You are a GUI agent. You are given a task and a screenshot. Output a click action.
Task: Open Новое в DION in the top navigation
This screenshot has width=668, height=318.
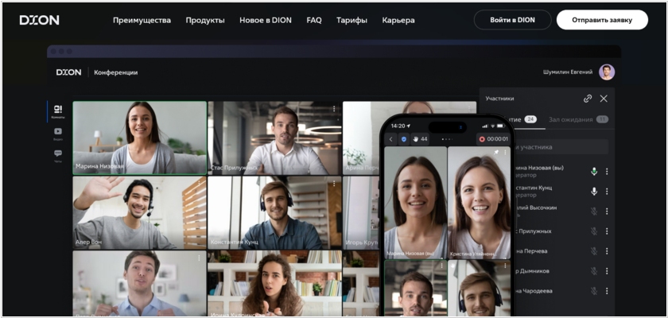click(266, 20)
